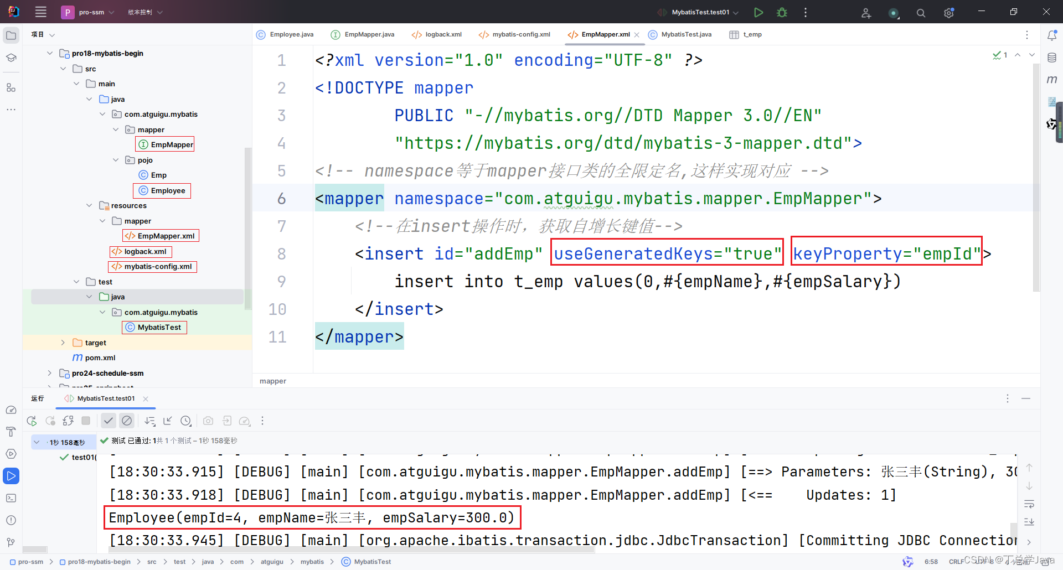Expand the target folder
The image size is (1063, 570).
(x=63, y=343)
